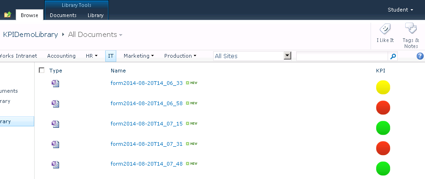This screenshot has height=179, width=425.
Task: Toggle the select-all checkbox beside Type
Action: pyautogui.click(x=42, y=71)
